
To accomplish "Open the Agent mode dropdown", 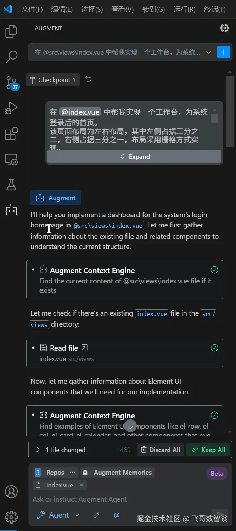I will coord(59,515).
